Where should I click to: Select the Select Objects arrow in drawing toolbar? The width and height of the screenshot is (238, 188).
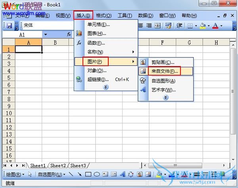30,175
